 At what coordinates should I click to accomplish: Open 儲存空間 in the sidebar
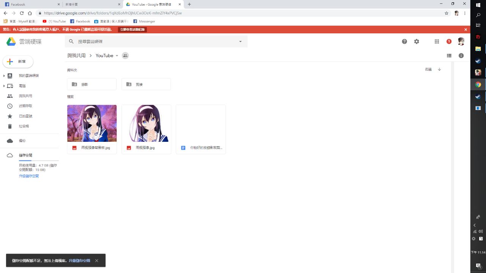25,155
